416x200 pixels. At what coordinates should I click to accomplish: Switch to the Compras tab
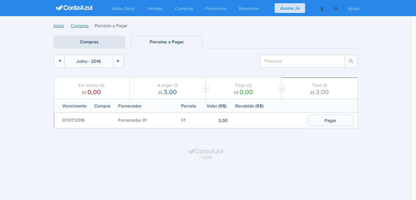pyautogui.click(x=89, y=42)
